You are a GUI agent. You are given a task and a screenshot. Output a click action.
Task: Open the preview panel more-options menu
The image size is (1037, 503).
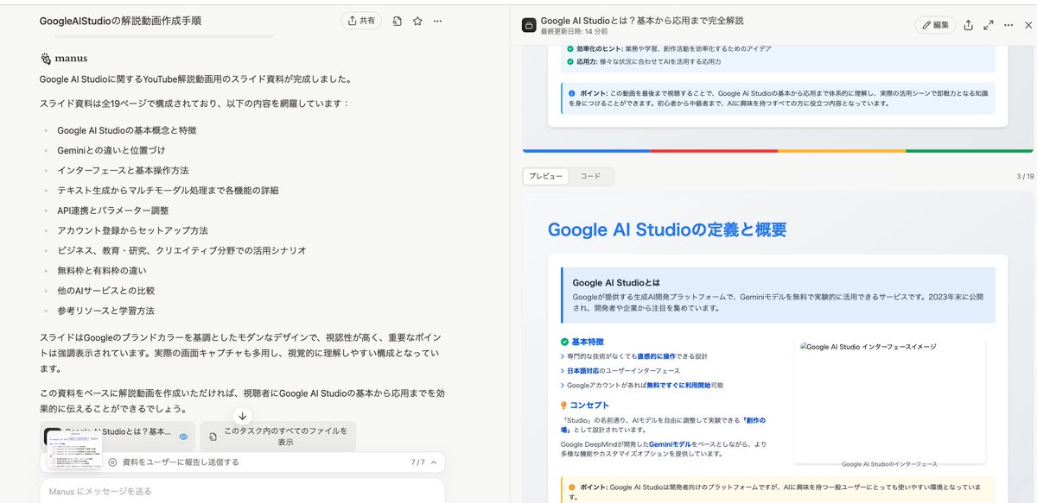[x=1008, y=25]
